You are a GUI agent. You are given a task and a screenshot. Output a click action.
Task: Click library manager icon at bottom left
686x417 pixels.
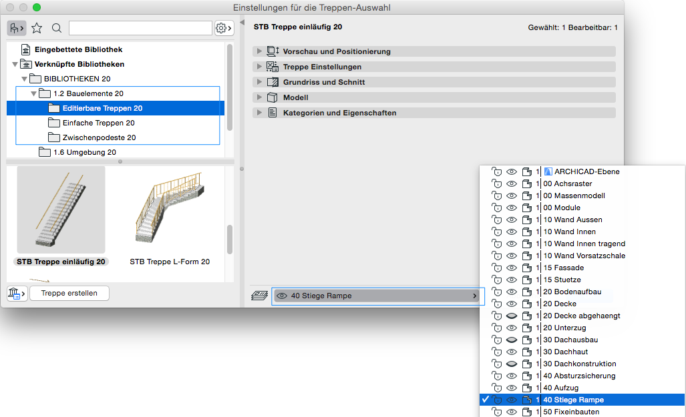pos(16,293)
